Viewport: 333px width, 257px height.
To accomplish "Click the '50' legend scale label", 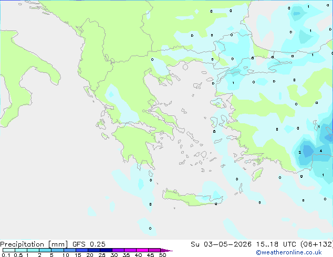I will [x=163, y=255].
